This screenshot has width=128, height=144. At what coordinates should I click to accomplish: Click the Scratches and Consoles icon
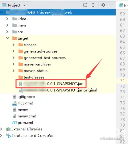click(x=8, y=136)
